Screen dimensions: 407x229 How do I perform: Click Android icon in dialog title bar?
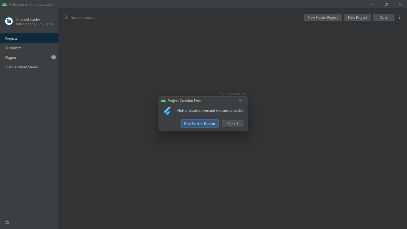point(163,101)
